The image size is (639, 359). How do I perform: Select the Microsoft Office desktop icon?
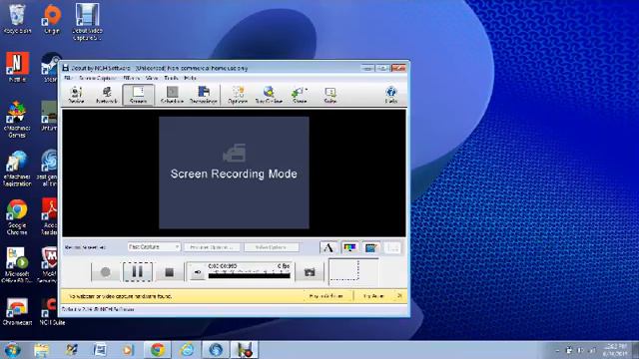tap(17, 265)
